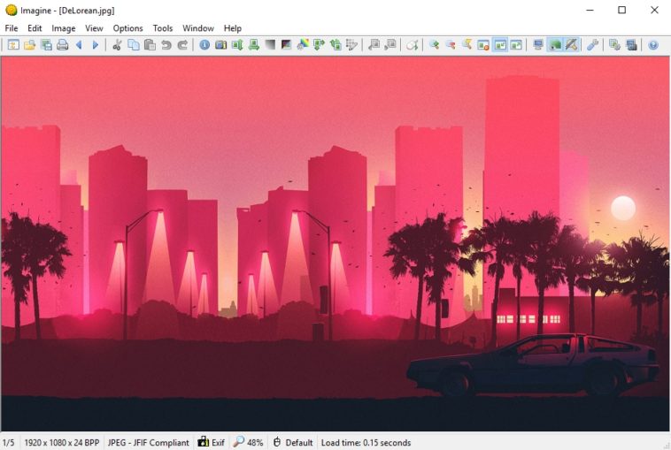Open options with the wrench icon
The width and height of the screenshot is (671, 450).
(x=593, y=44)
